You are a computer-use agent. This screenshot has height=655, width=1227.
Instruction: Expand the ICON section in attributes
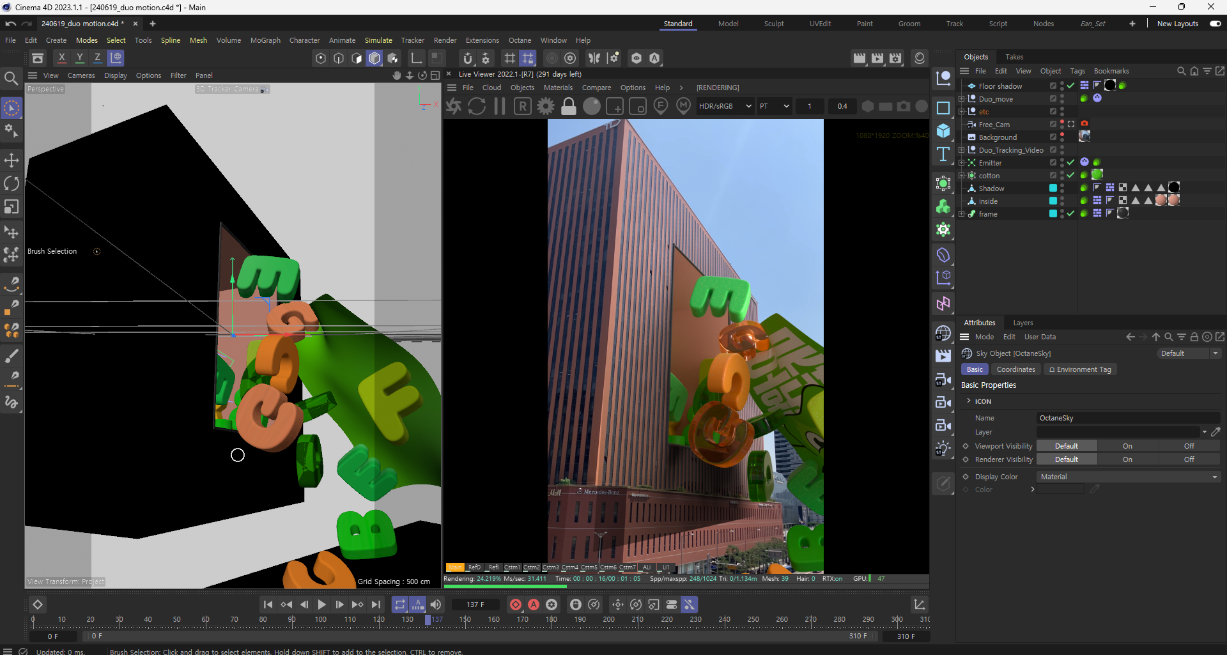pos(969,401)
